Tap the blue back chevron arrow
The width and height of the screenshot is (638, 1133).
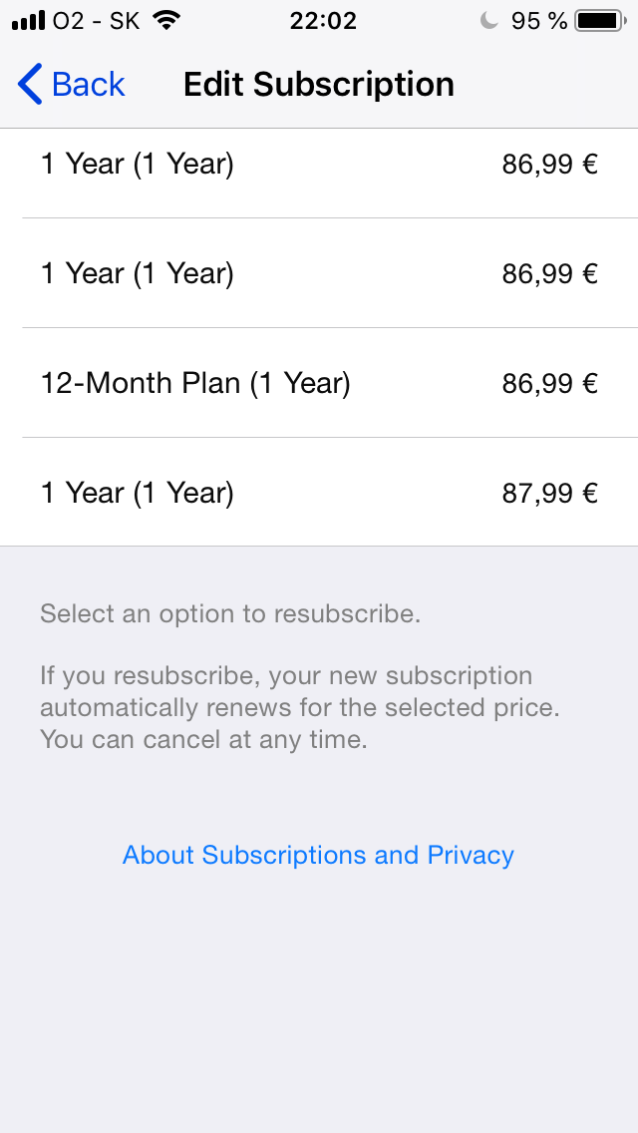30,85
